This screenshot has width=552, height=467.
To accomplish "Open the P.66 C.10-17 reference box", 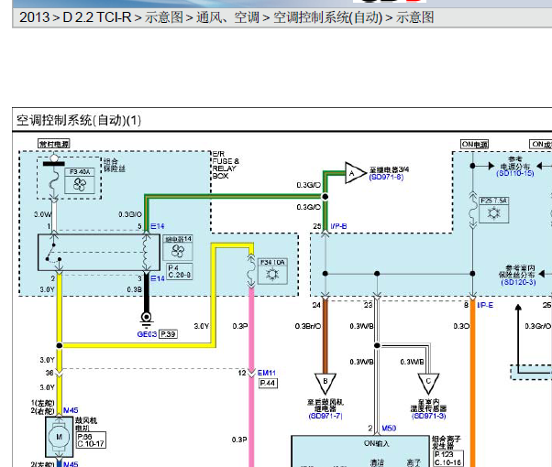I will click(x=91, y=440).
